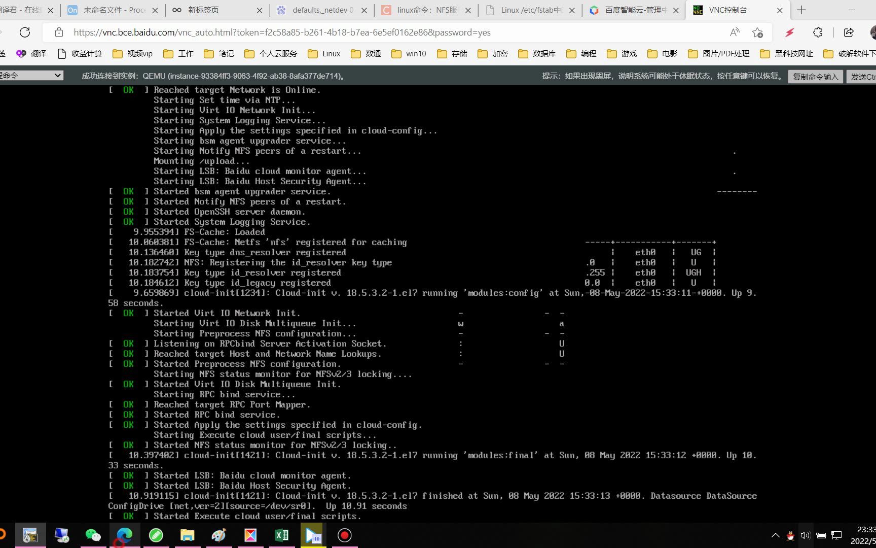Viewport: 876px width, 548px height.
Task: Open the 编程 bookmark folder
Action: (x=581, y=54)
